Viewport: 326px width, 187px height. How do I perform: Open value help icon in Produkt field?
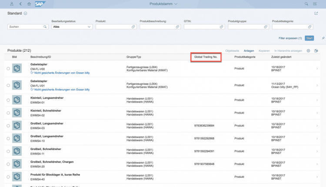click(133, 27)
